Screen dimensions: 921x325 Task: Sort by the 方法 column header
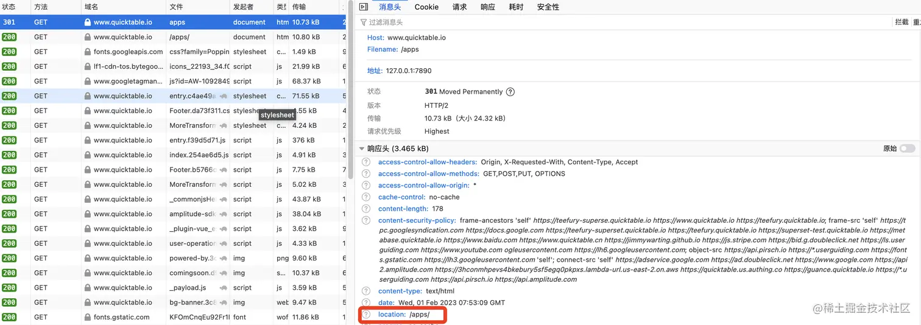pyautogui.click(x=56, y=7)
